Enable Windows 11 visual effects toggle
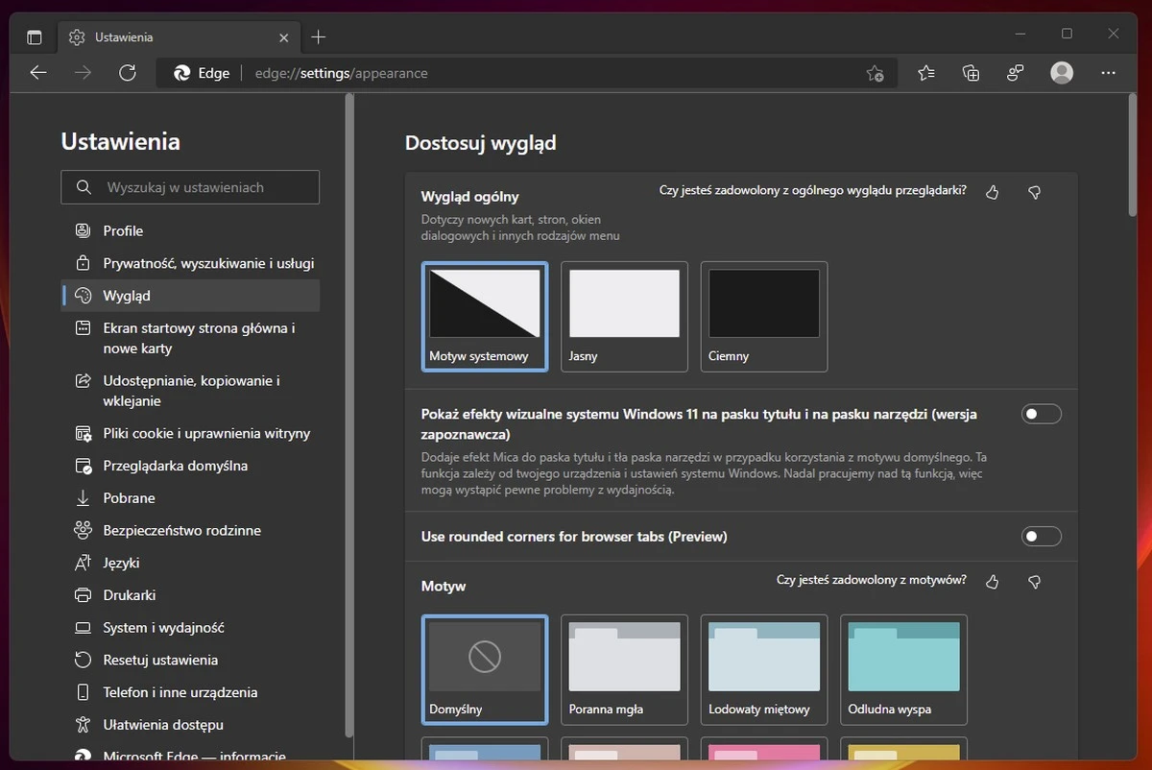 point(1042,414)
